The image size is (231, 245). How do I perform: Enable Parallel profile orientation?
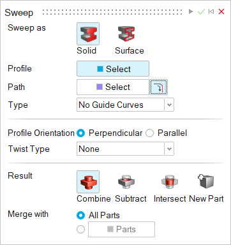pyautogui.click(x=149, y=133)
